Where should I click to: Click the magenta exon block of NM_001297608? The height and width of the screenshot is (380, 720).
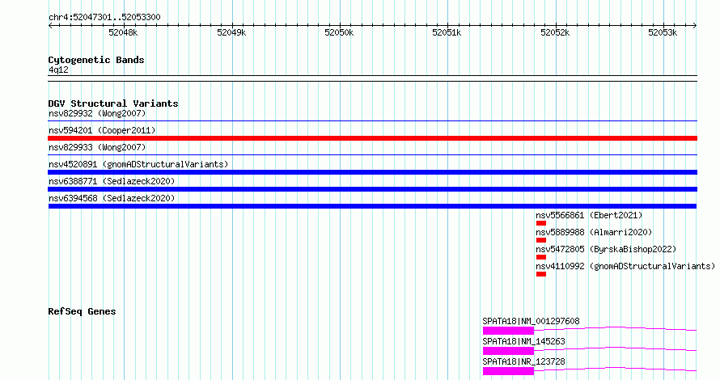(x=508, y=331)
